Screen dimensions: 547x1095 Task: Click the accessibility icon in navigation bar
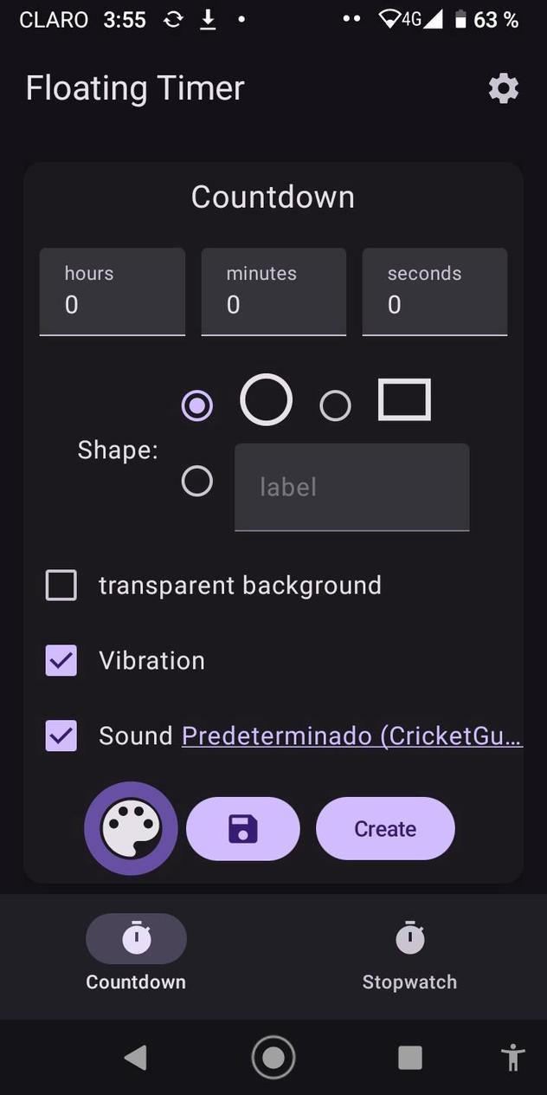point(512,1057)
